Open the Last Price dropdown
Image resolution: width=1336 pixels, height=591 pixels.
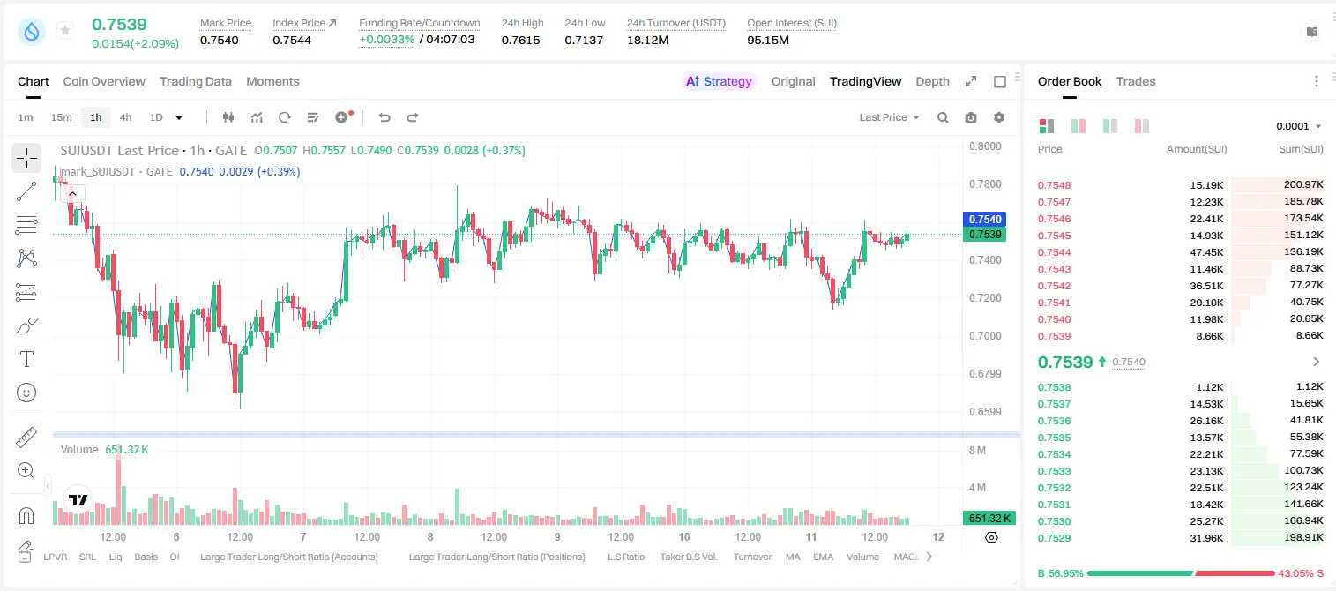[889, 117]
